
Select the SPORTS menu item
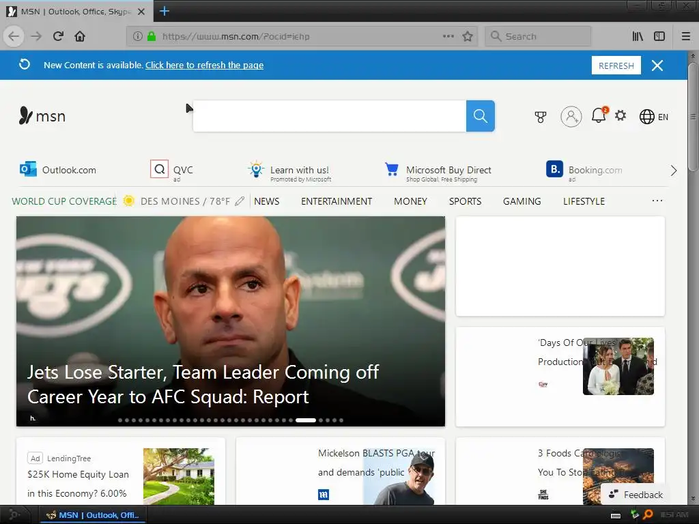pos(465,201)
